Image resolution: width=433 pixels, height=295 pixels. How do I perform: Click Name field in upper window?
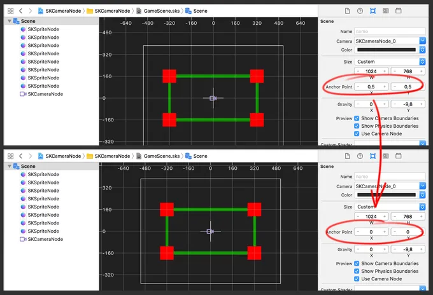point(390,31)
